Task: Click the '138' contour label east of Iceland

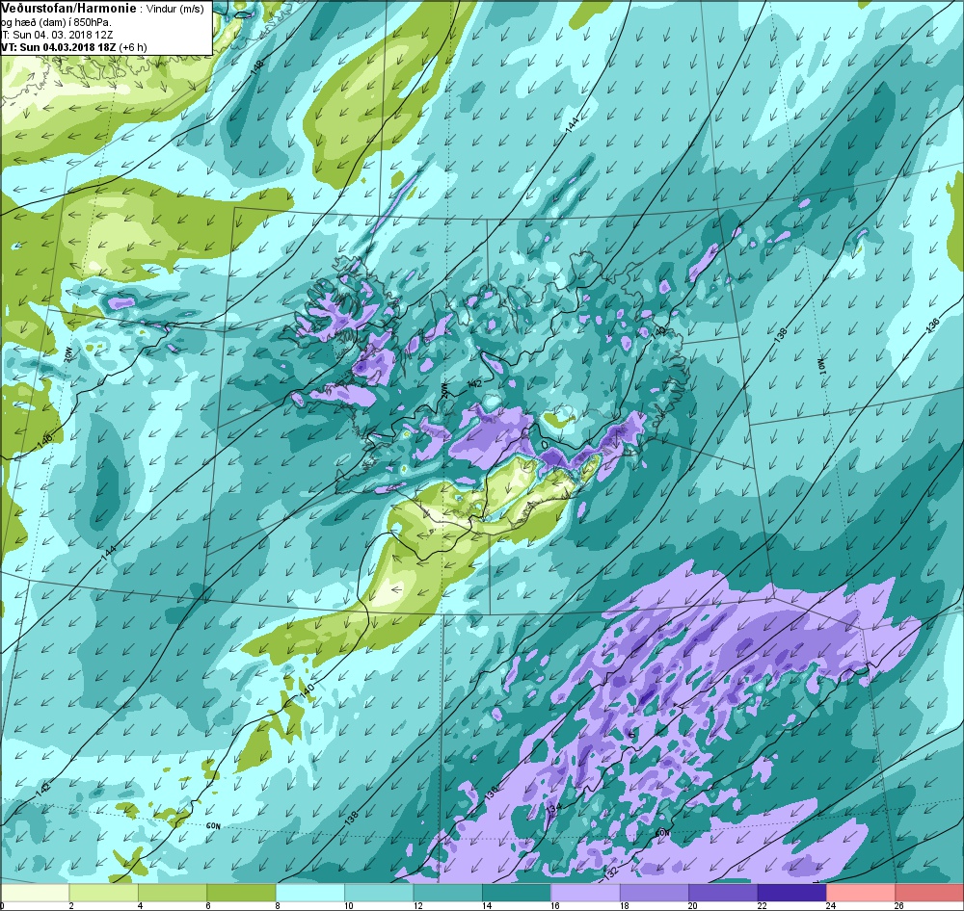Action: [x=780, y=335]
